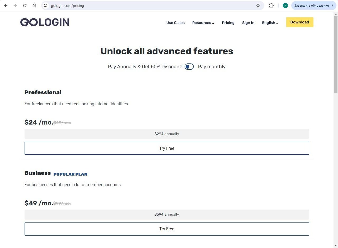Click the Unlock all advanced features heading

coord(167,51)
